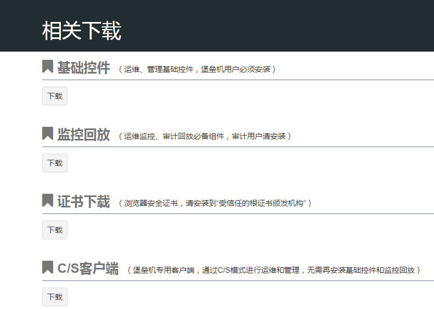Click 下载 for the C/S客户端
Screen dimensions: 434x309
coord(55,297)
